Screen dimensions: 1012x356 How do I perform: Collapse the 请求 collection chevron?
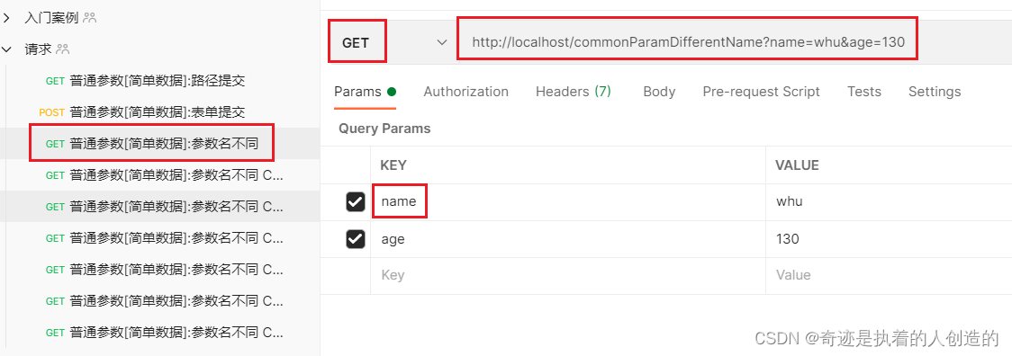[x=7, y=49]
